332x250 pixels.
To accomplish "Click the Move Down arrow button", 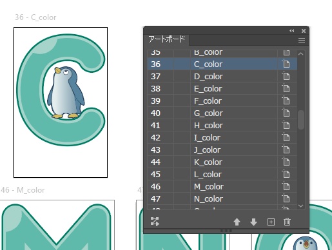I will point(253,222).
